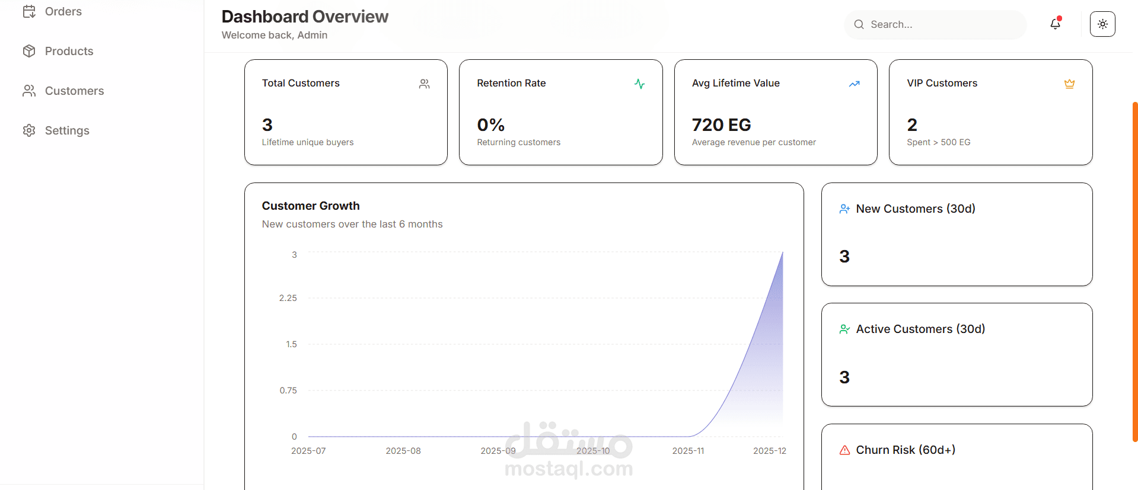
Task: Click the Products box icon in sidebar
Action: click(29, 51)
